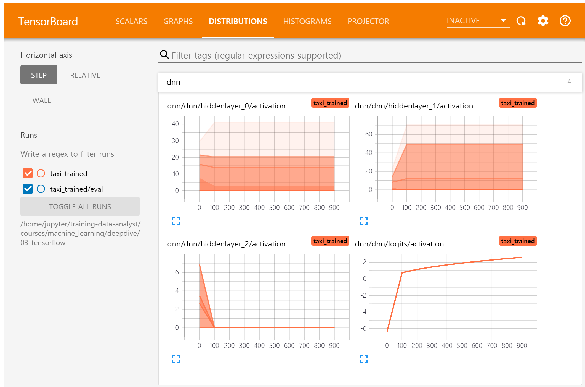Screen dimensions: 585x387
Task: Click the search magnifier icon by filter tags
Action: tap(165, 55)
